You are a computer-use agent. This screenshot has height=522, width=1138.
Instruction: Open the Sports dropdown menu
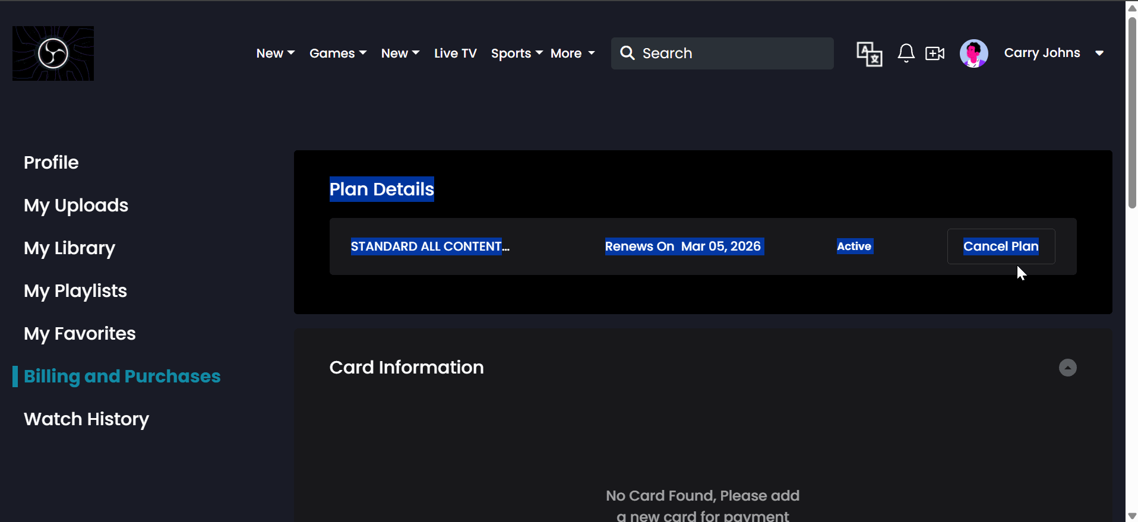pos(516,53)
